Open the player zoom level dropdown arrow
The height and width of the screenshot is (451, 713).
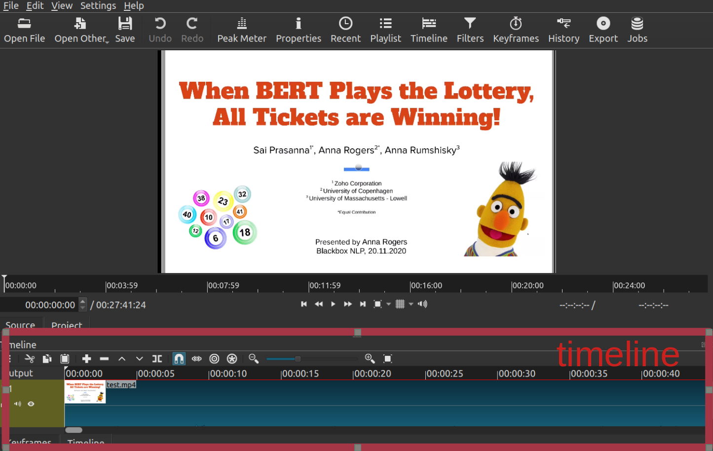389,304
